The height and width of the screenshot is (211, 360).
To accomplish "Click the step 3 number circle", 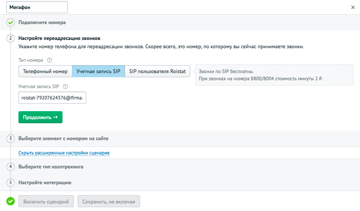I will 11,139.
